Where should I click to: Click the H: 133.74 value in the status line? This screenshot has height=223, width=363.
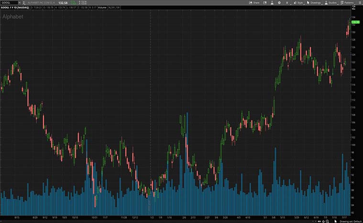(x=60, y=8)
